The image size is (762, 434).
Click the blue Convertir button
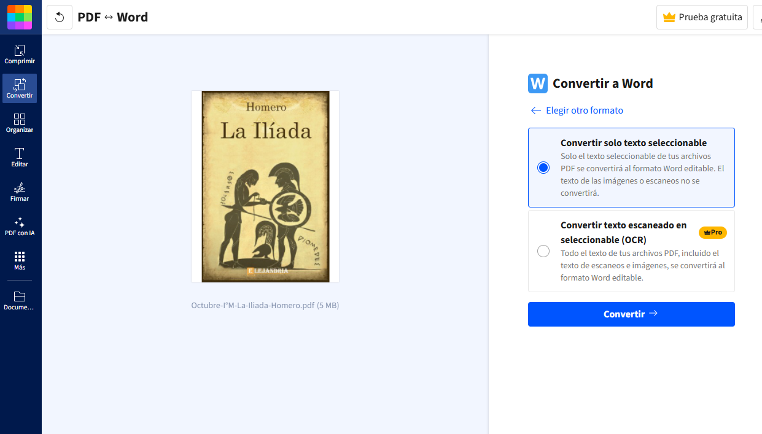pos(631,314)
